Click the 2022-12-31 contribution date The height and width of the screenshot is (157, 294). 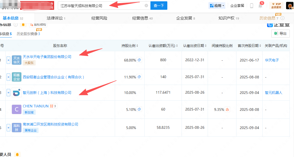[x=195, y=60]
